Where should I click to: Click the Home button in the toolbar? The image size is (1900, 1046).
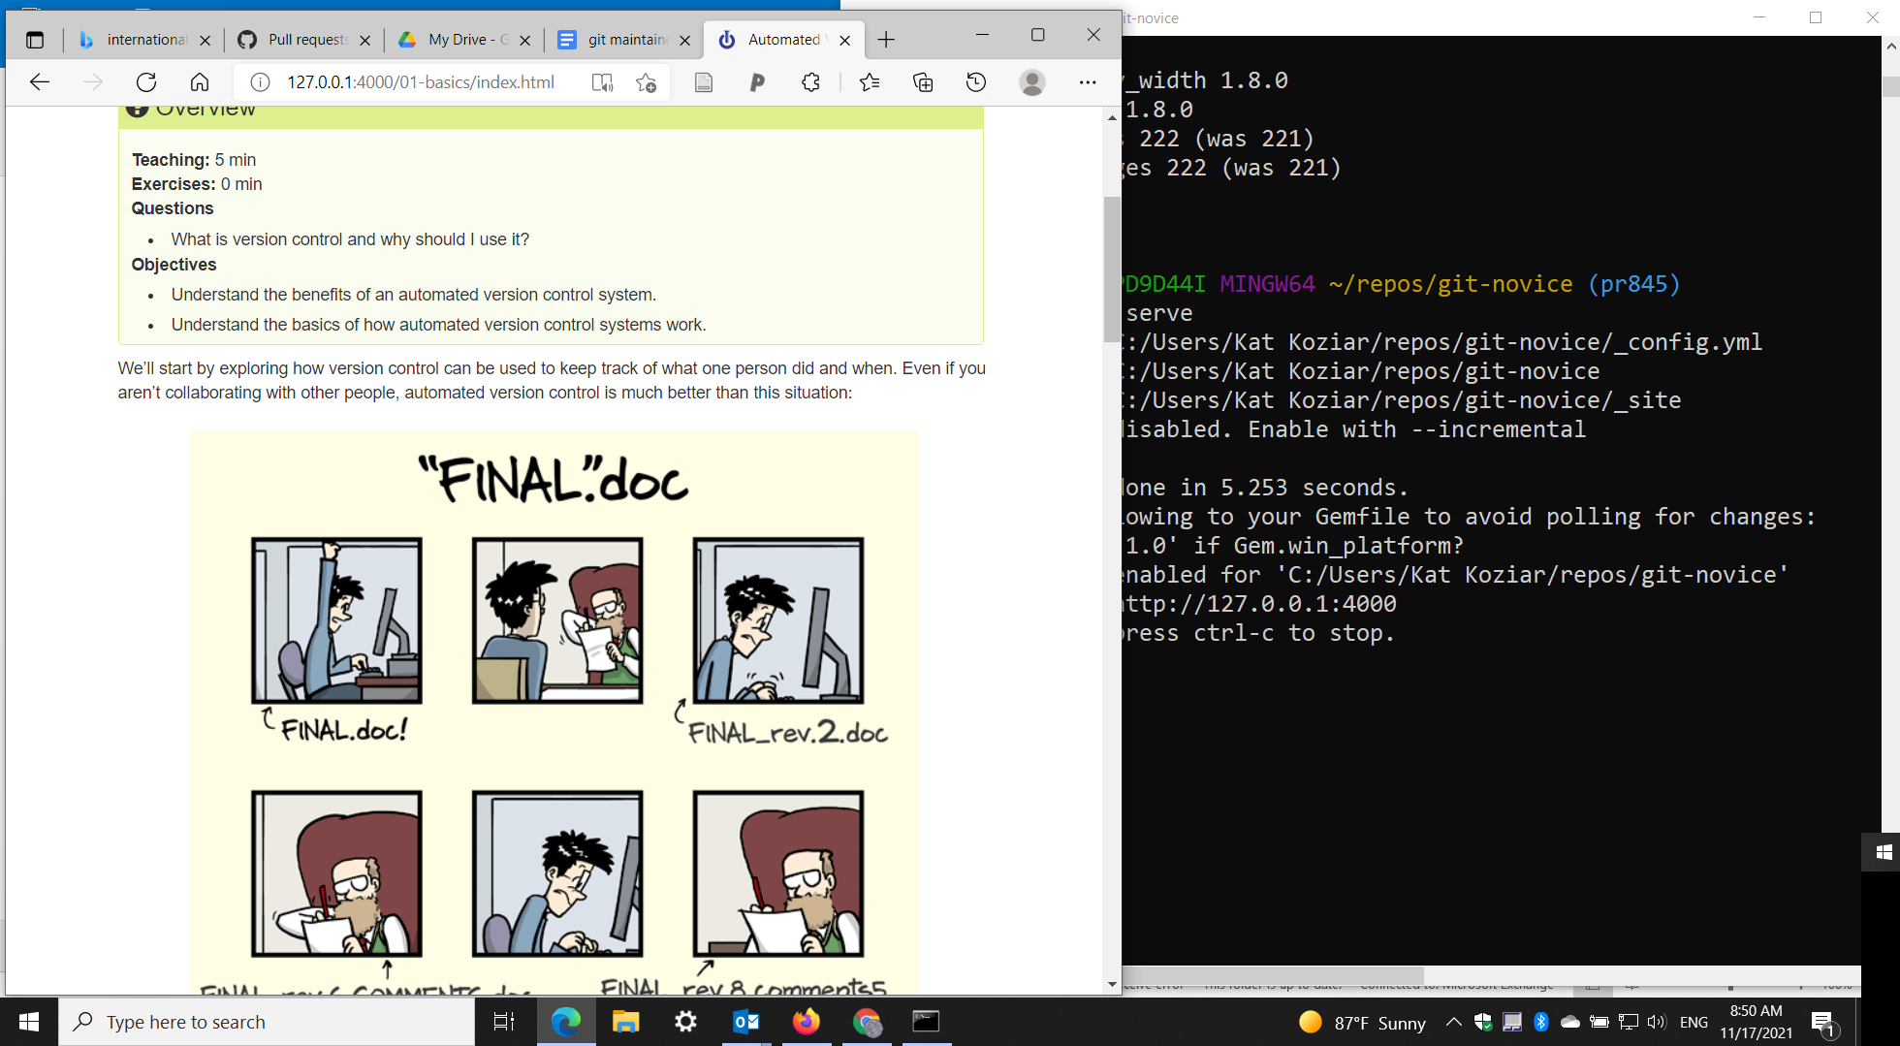click(x=200, y=82)
